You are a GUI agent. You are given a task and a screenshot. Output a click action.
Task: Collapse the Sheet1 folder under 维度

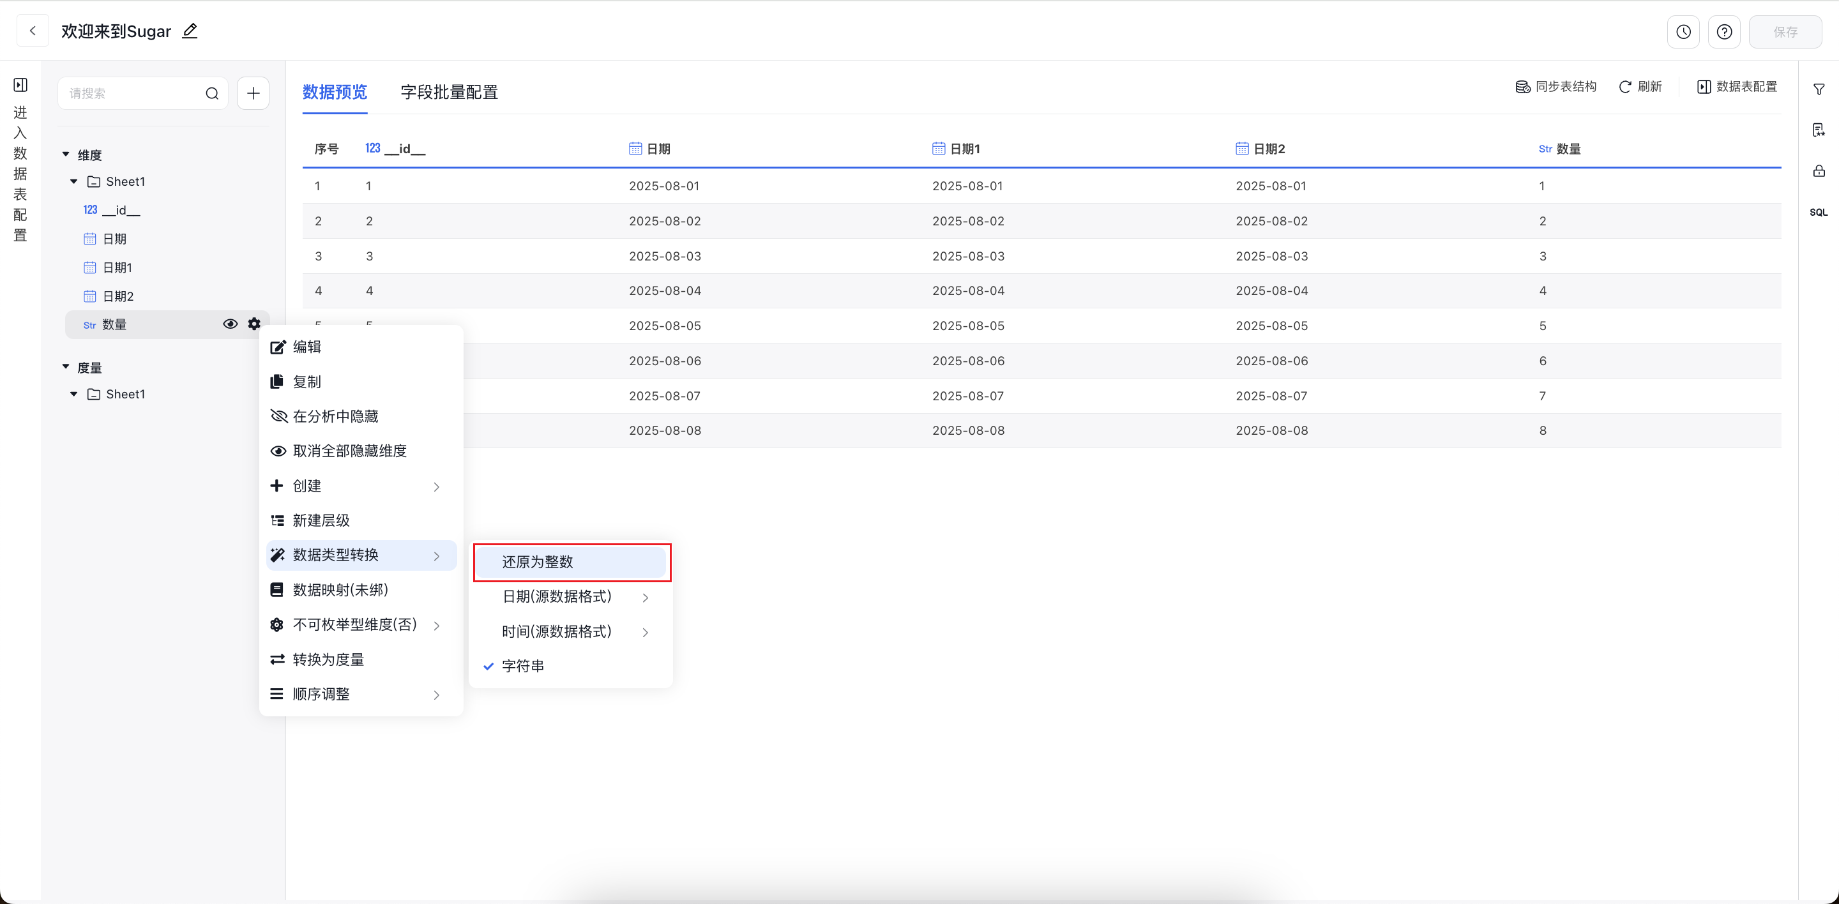click(x=73, y=181)
